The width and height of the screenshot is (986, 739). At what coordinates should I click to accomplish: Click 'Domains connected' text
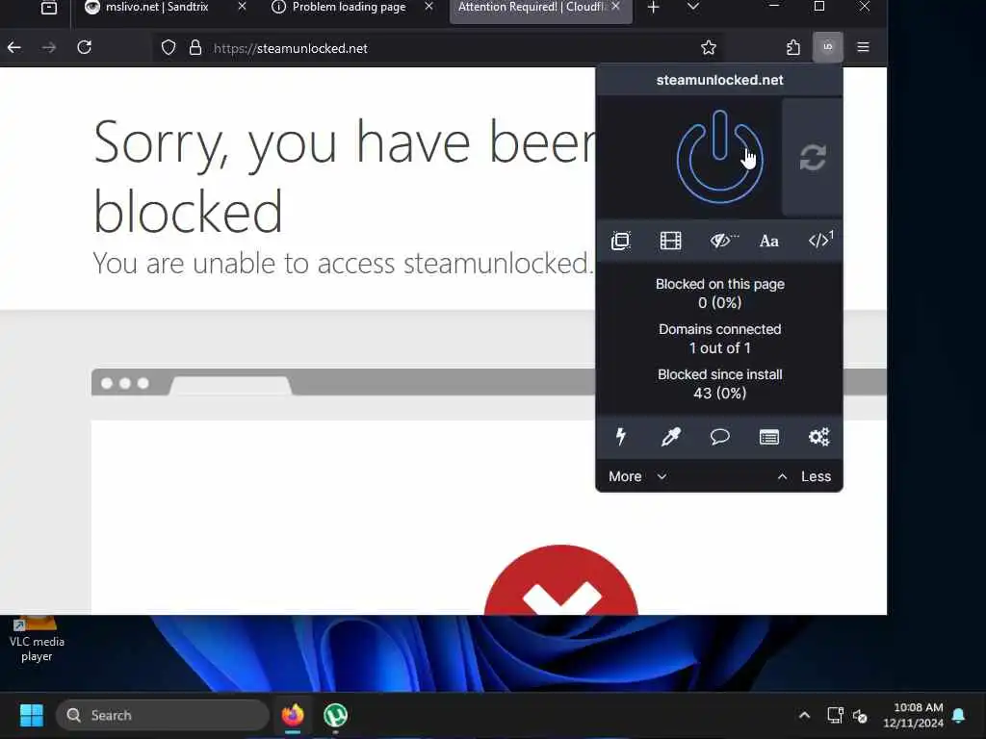tap(719, 329)
